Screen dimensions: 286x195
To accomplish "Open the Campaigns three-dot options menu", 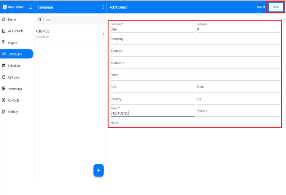I will (103, 7).
